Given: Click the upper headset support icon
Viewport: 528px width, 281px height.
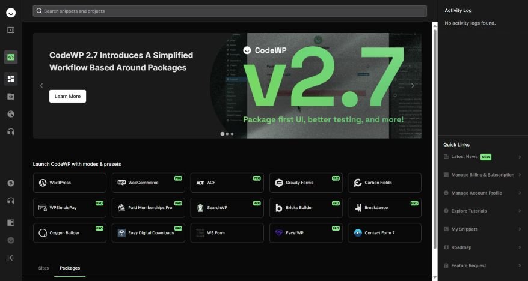Looking at the screenshot, I should pos(11,131).
